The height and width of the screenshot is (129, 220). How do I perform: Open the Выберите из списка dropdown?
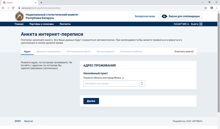click(x=114, y=84)
